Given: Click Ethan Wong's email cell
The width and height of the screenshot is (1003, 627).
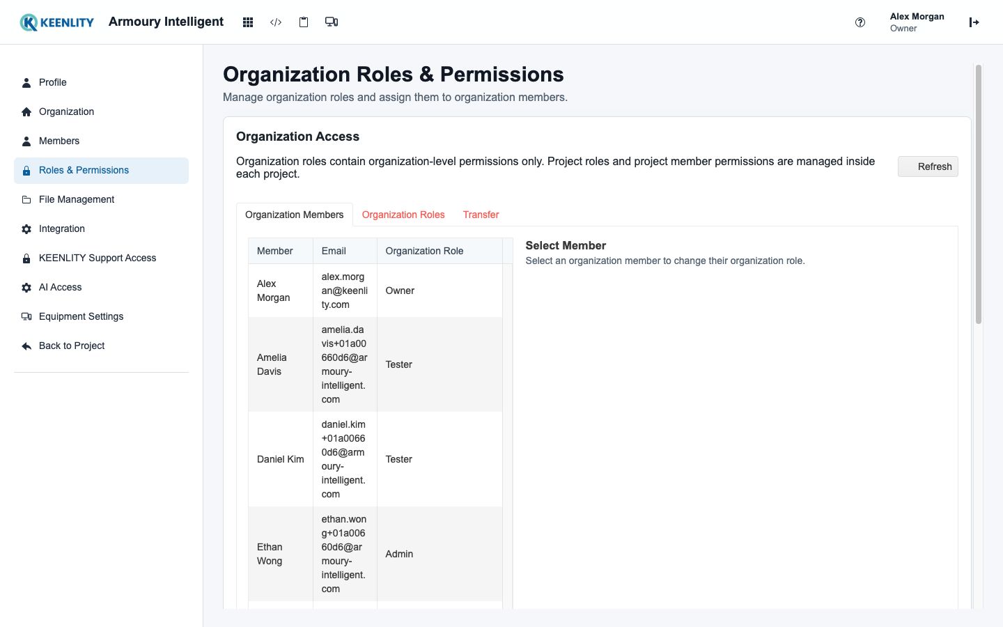Looking at the screenshot, I should pos(345,554).
